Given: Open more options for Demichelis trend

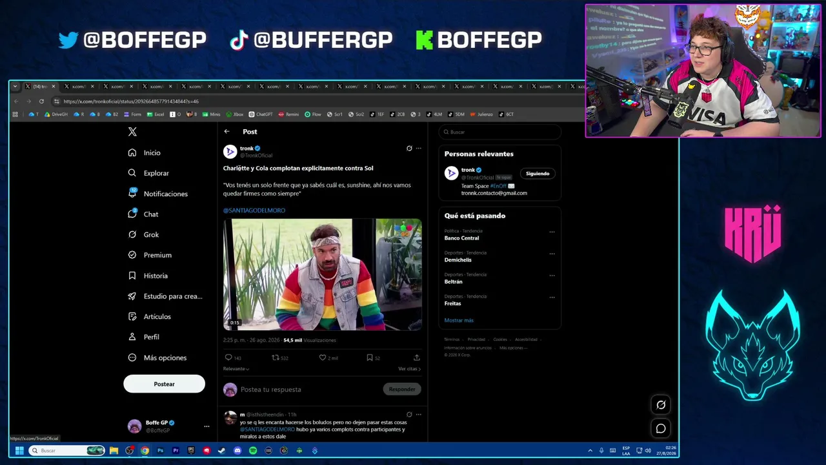Looking at the screenshot, I should click(x=552, y=254).
